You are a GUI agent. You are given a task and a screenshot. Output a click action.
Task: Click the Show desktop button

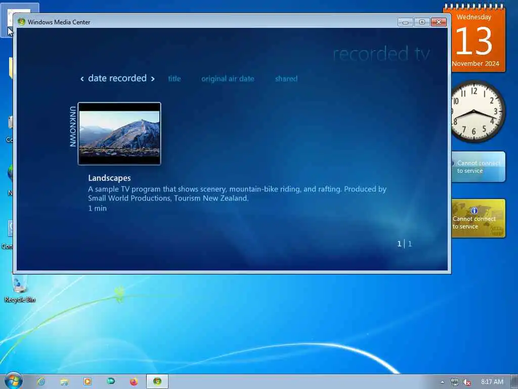coord(514,382)
